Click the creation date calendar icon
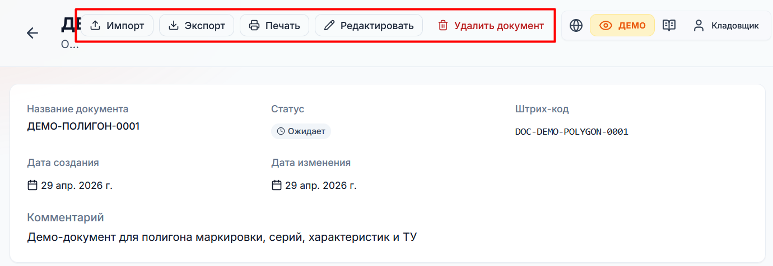Viewport: 773px width, 266px height. pos(32,185)
